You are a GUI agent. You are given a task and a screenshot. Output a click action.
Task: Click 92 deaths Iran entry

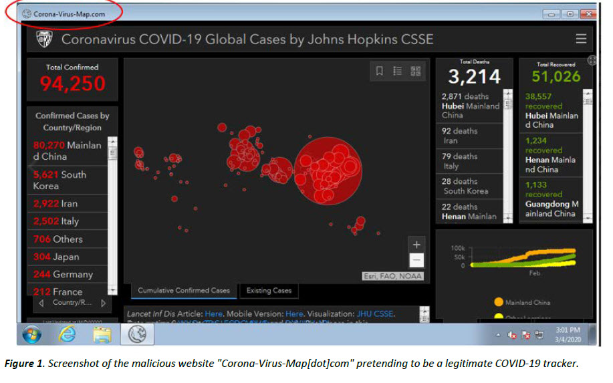point(469,136)
